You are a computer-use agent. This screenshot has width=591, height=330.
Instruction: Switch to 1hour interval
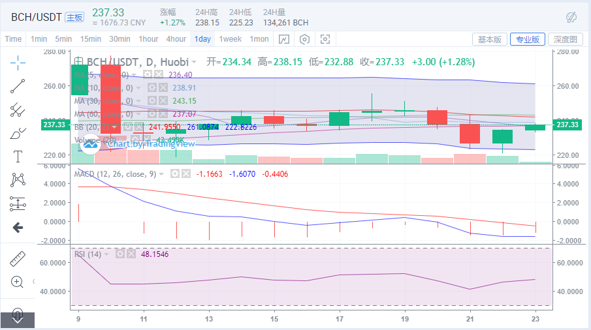pos(148,38)
